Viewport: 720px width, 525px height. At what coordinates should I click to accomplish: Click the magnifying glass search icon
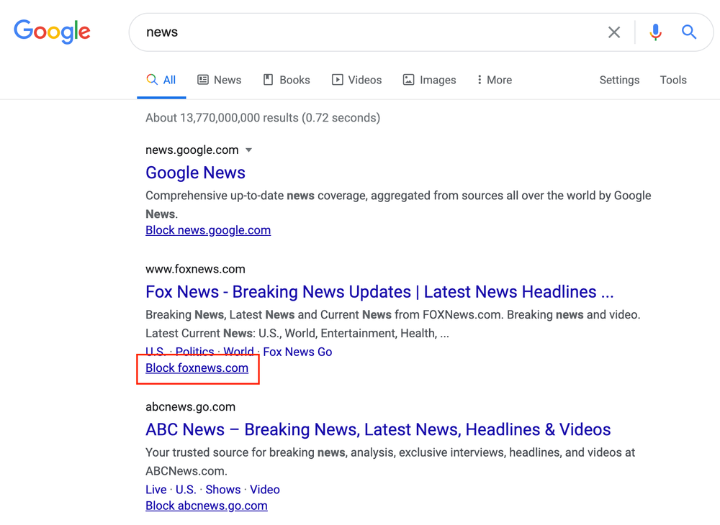click(688, 32)
